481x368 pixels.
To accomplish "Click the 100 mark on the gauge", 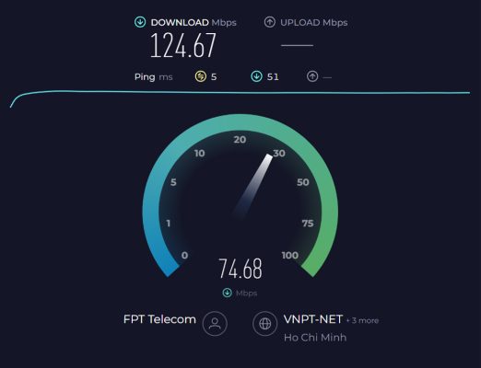I will (x=290, y=256).
